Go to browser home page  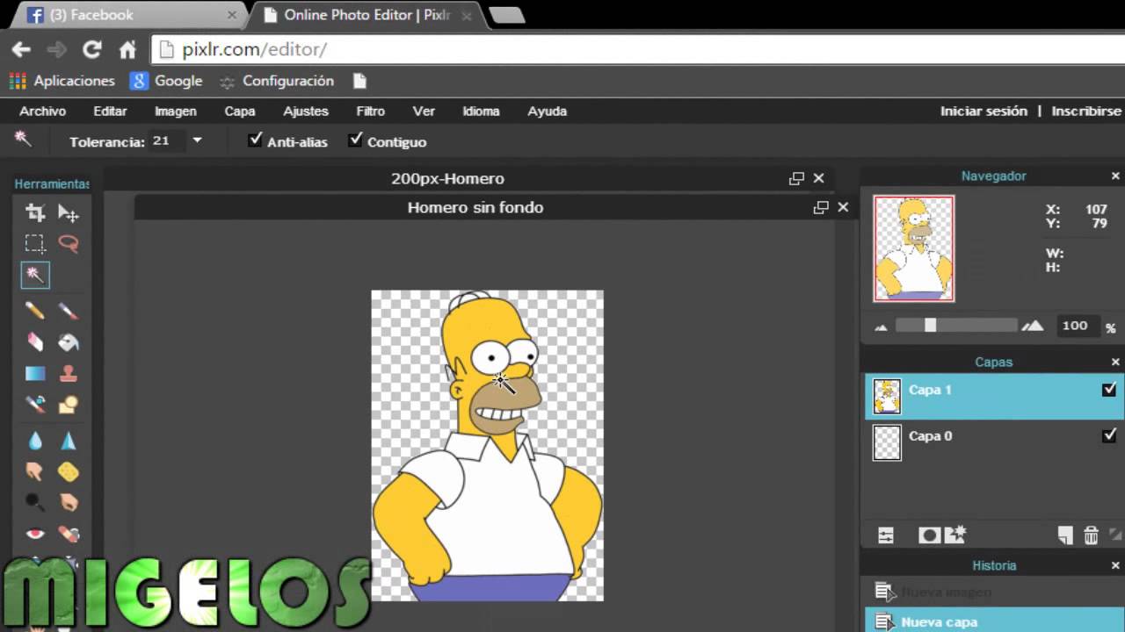127,49
